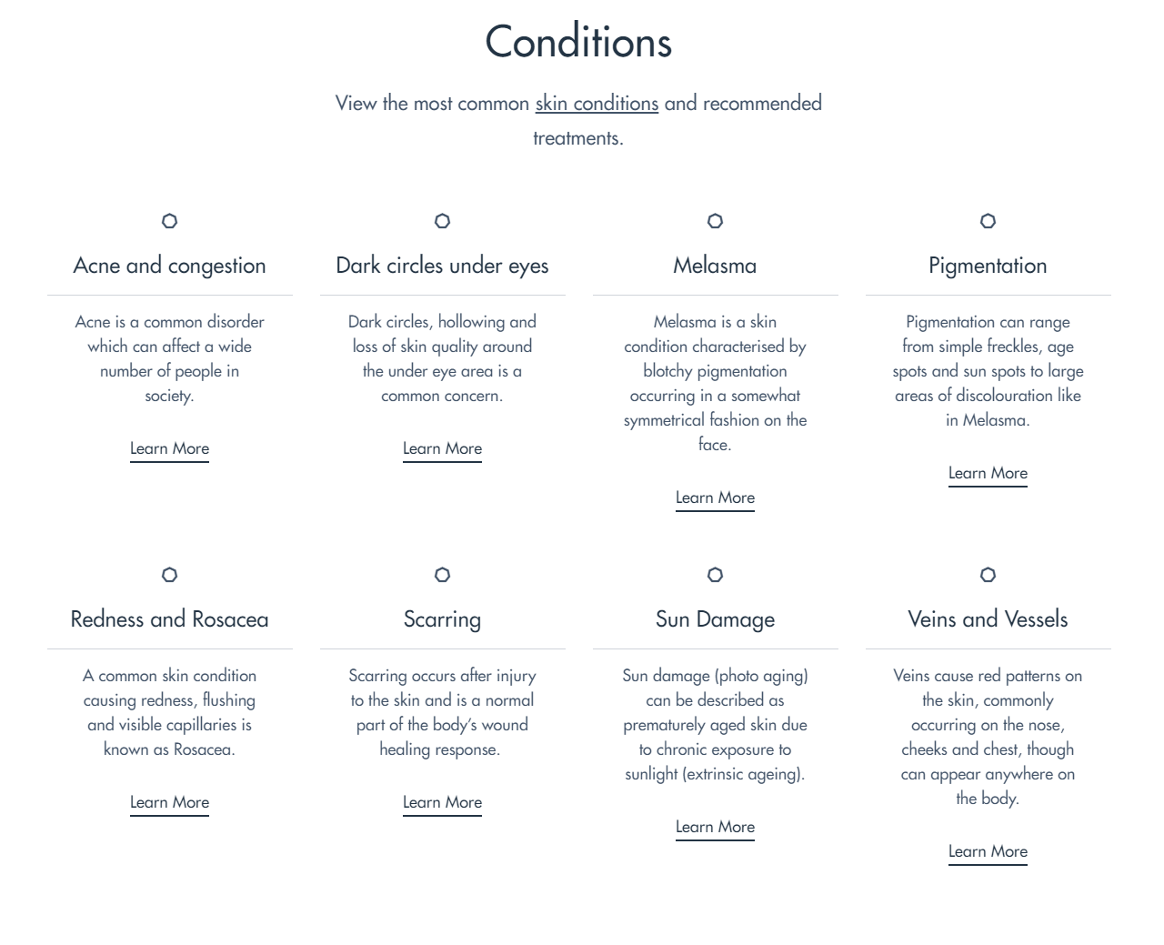Image resolution: width=1164 pixels, height=945 pixels.
Task: Learn More about Acne and congestion
Action: [169, 448]
